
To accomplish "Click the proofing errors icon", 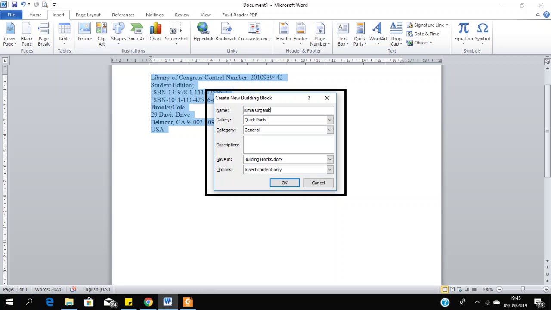I will click(x=73, y=289).
